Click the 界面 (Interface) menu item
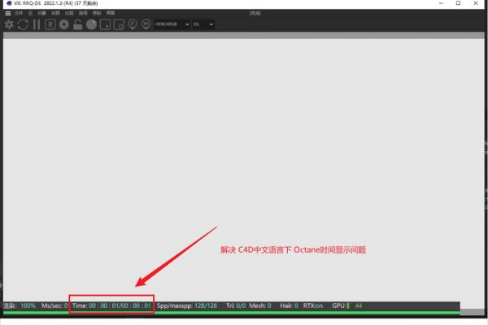The height and width of the screenshot is (325, 488). coord(111,13)
